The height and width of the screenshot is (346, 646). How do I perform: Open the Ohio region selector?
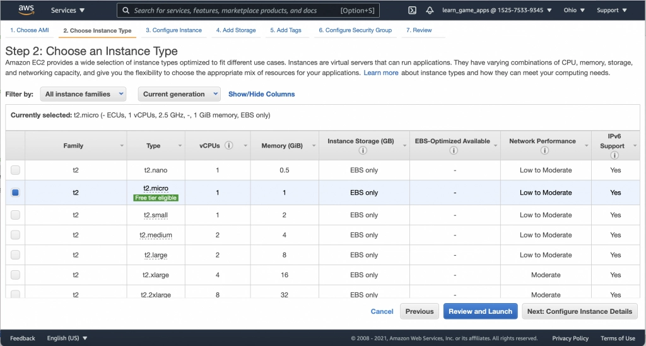[574, 10]
